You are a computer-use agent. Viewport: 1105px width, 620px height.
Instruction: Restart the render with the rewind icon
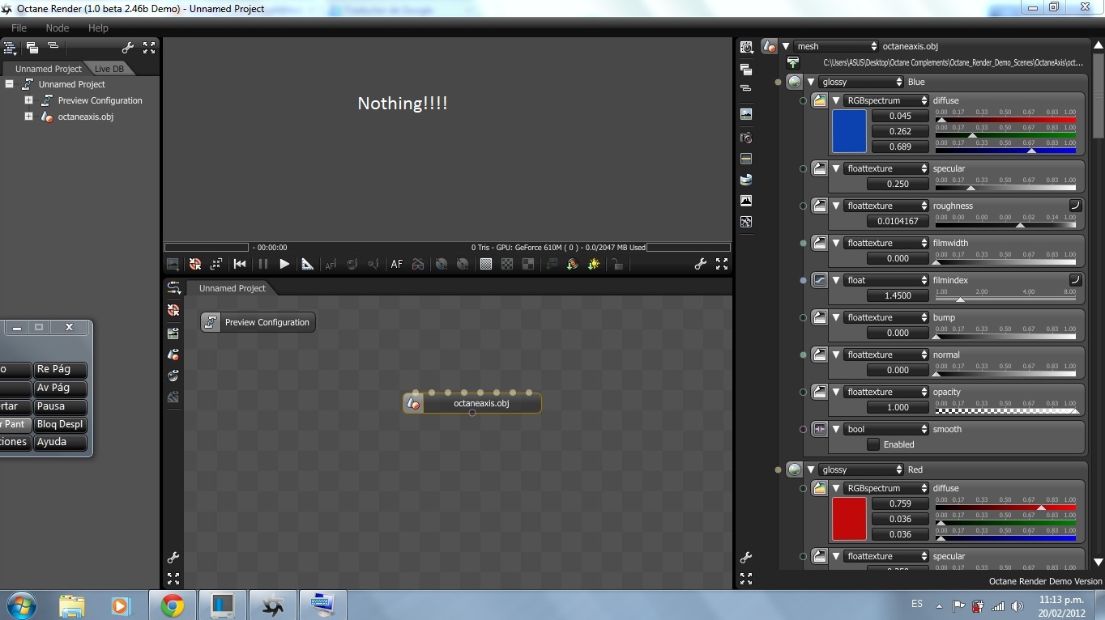(240, 264)
